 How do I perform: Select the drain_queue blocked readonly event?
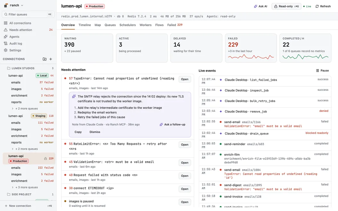(265, 135)
